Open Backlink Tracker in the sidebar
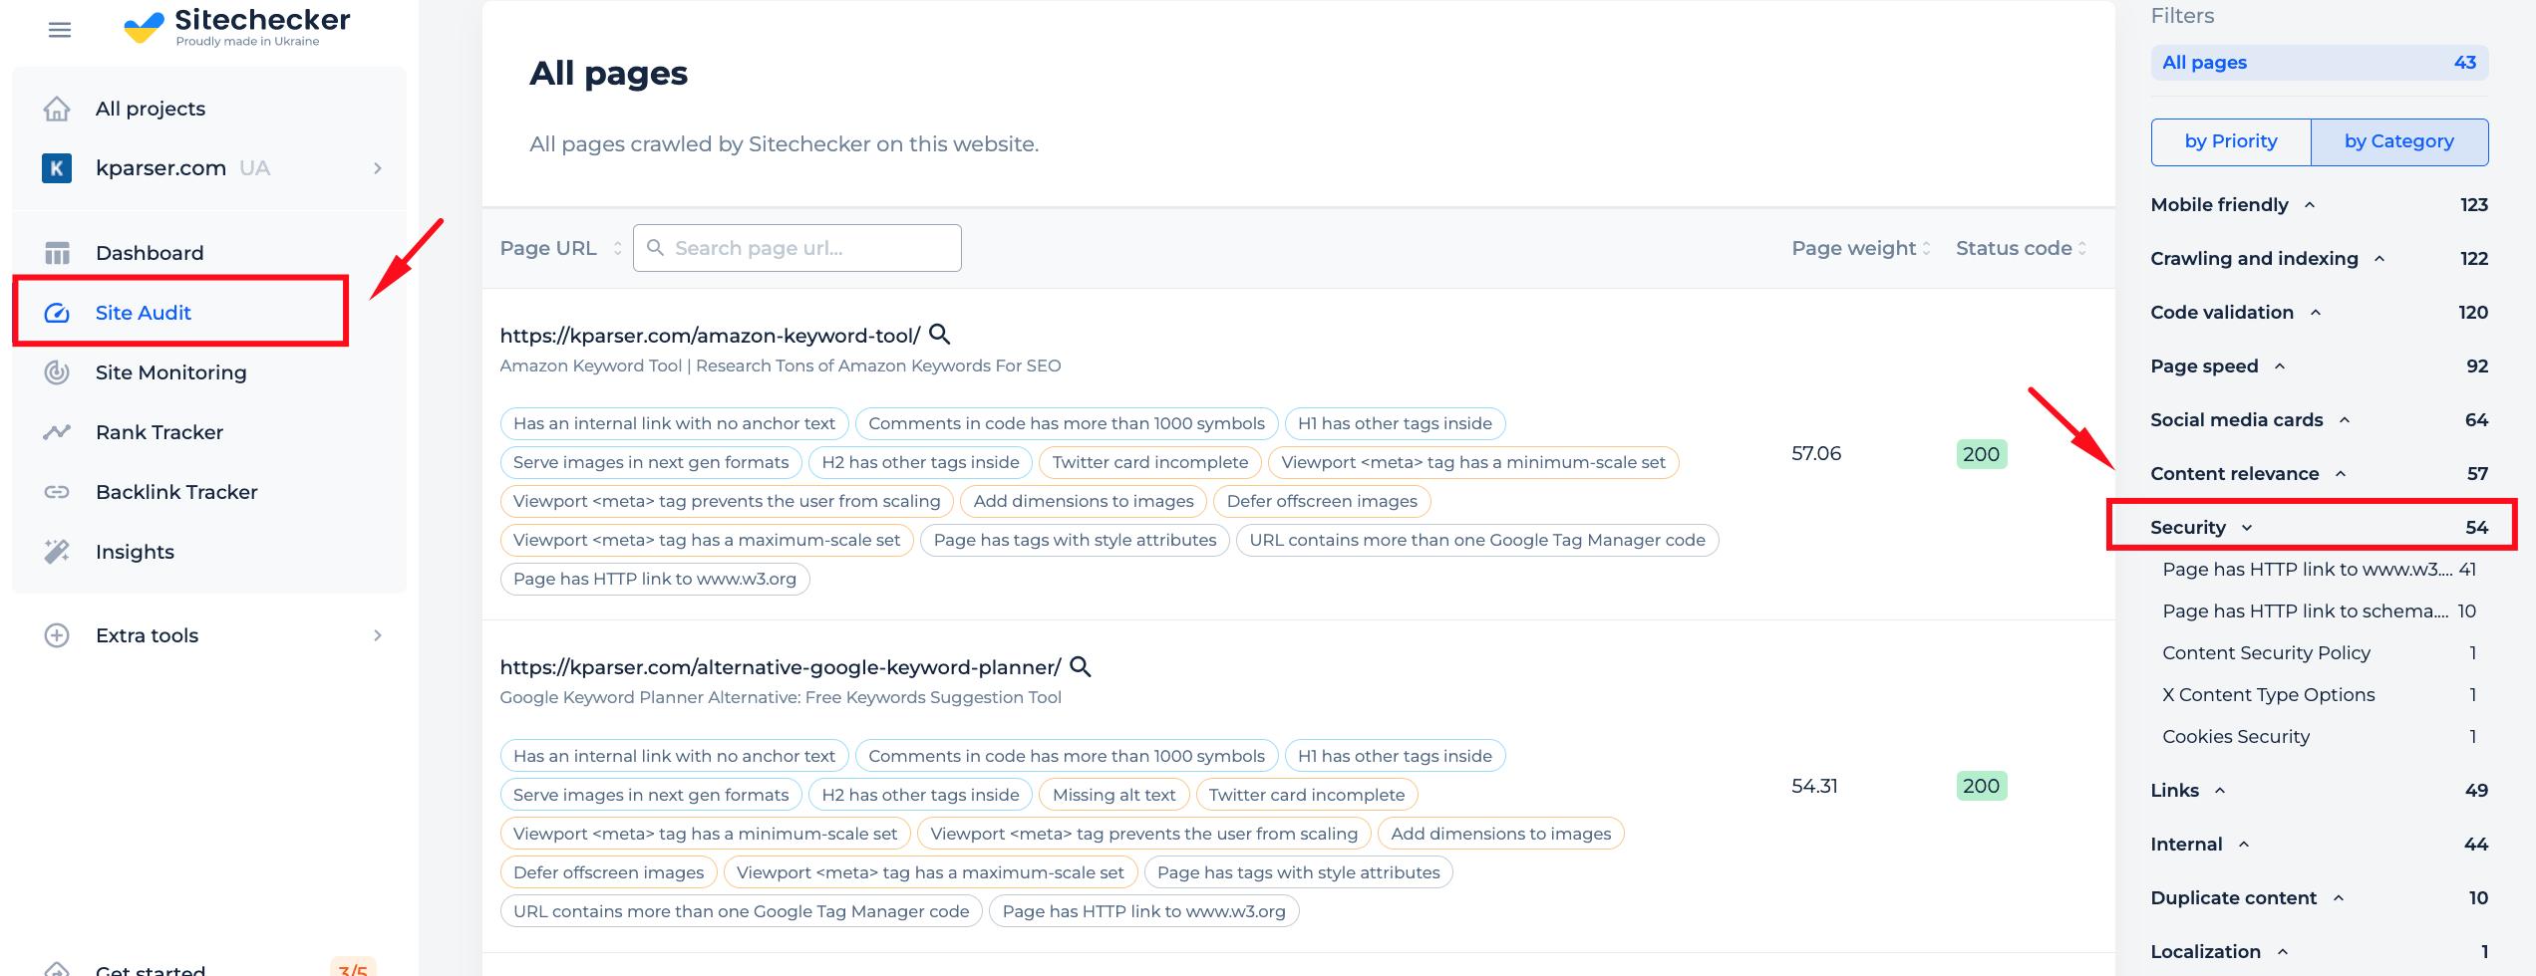The width and height of the screenshot is (2536, 976). (176, 492)
